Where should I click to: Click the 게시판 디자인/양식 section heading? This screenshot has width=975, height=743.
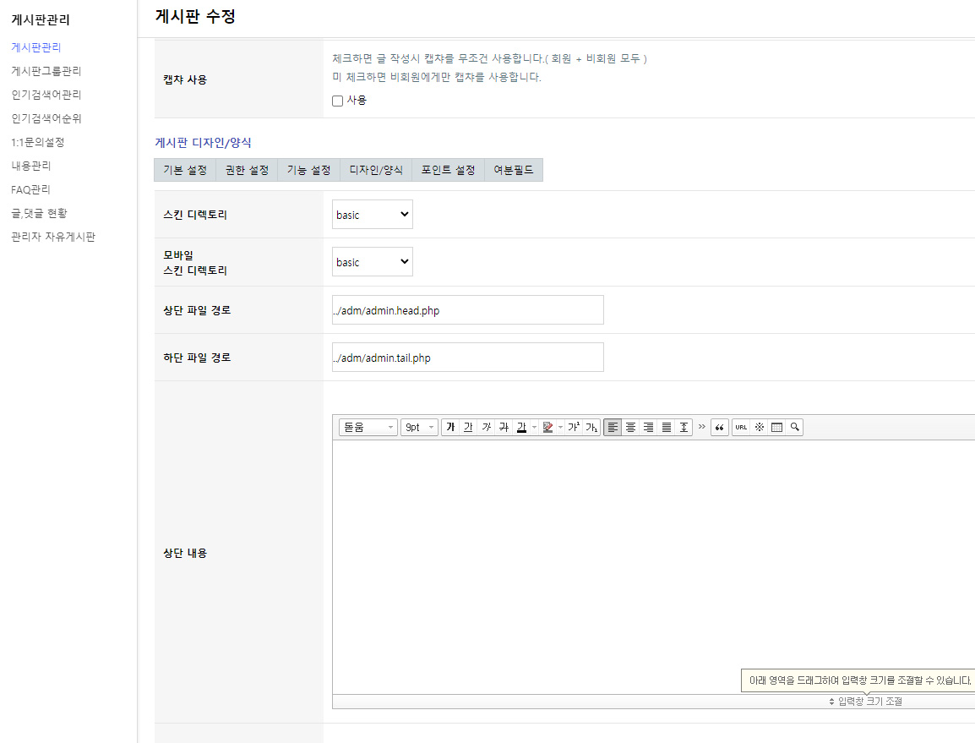coord(203,143)
